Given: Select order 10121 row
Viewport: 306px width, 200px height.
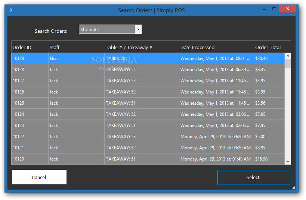Looking at the screenshot, I should pyautogui.click(x=148, y=148).
